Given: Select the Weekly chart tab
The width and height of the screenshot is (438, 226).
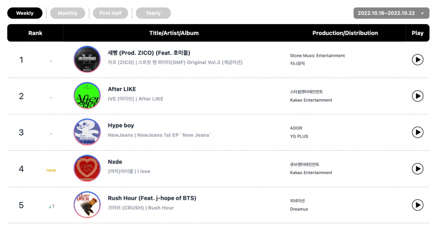Looking at the screenshot, I should tap(25, 13).
